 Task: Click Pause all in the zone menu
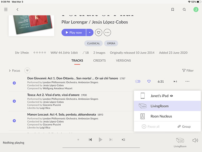[x=151, y=126]
